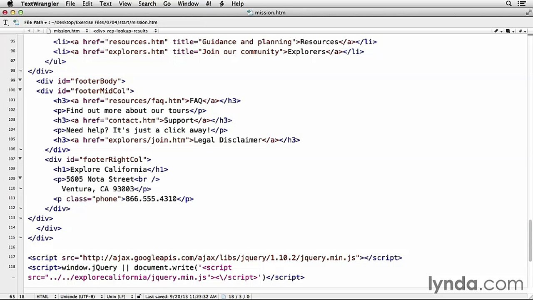This screenshot has height=300, width=533.
Task: Click the text 'Explore California' on line 108
Action: click(108, 170)
